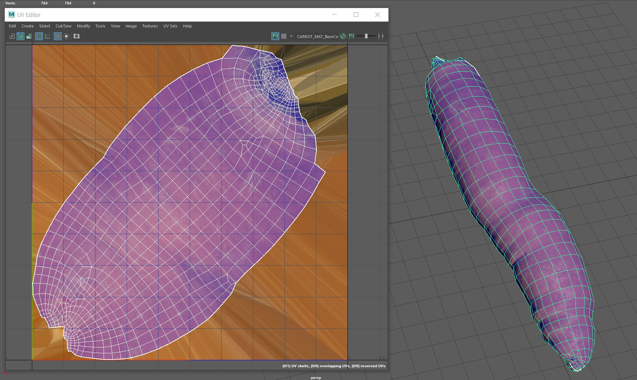Image resolution: width=637 pixels, height=380 pixels.
Task: Adjust the image dimming slider
Action: tap(366, 36)
